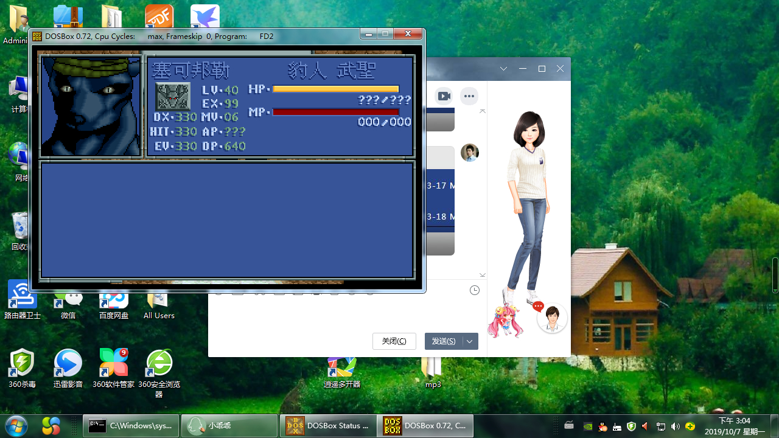
Task: Click the contact avatar in the chat messages
Action: (470, 152)
